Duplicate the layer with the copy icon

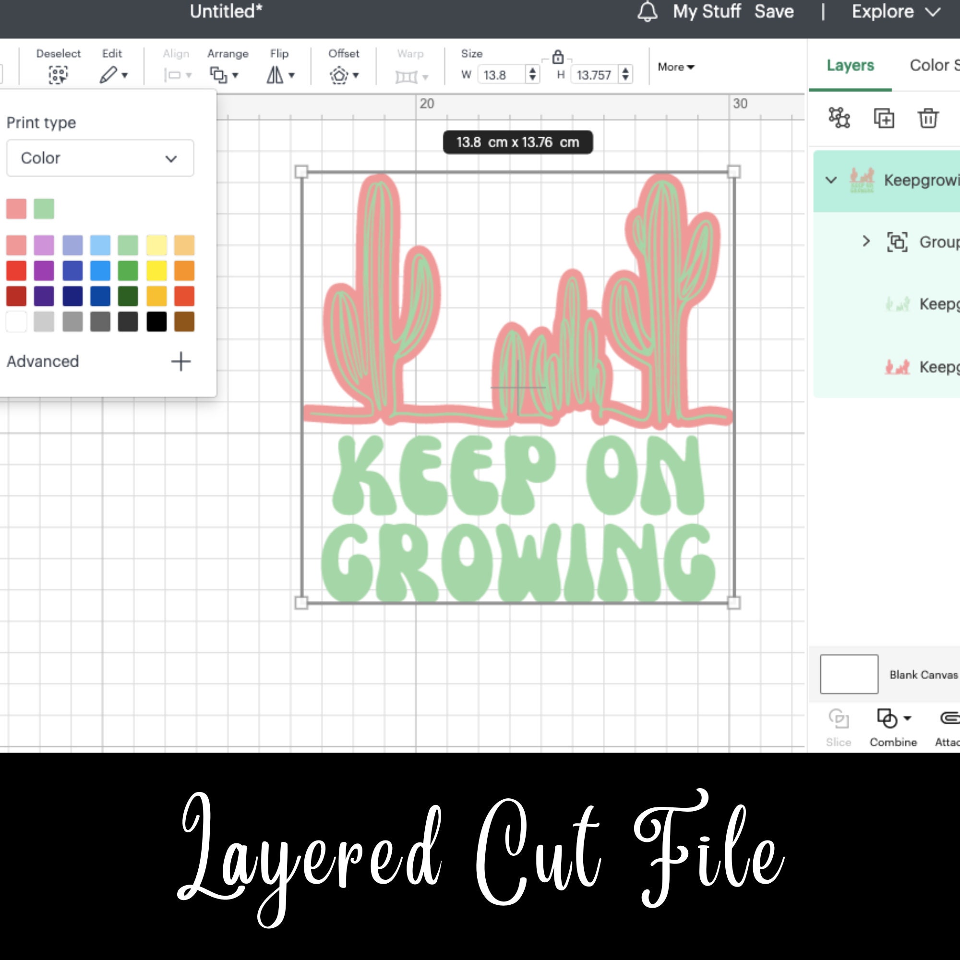[885, 118]
